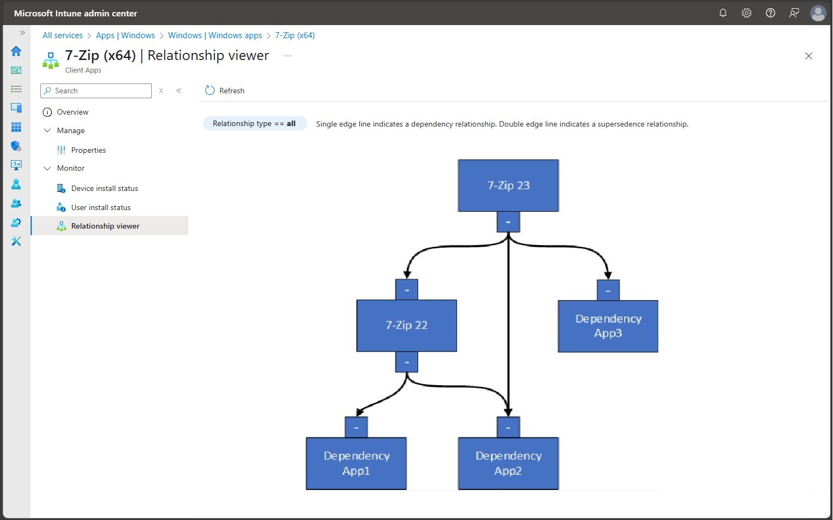Open the Dashboard icon in the sidebar
Viewport: 833px width, 520px height.
point(16,70)
